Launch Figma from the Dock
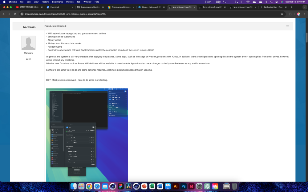This screenshot has height=192, width=308. pos(121,186)
